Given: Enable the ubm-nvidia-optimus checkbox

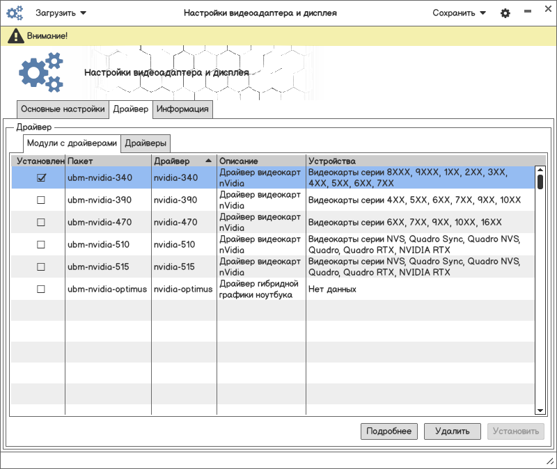Looking at the screenshot, I should click(x=41, y=289).
